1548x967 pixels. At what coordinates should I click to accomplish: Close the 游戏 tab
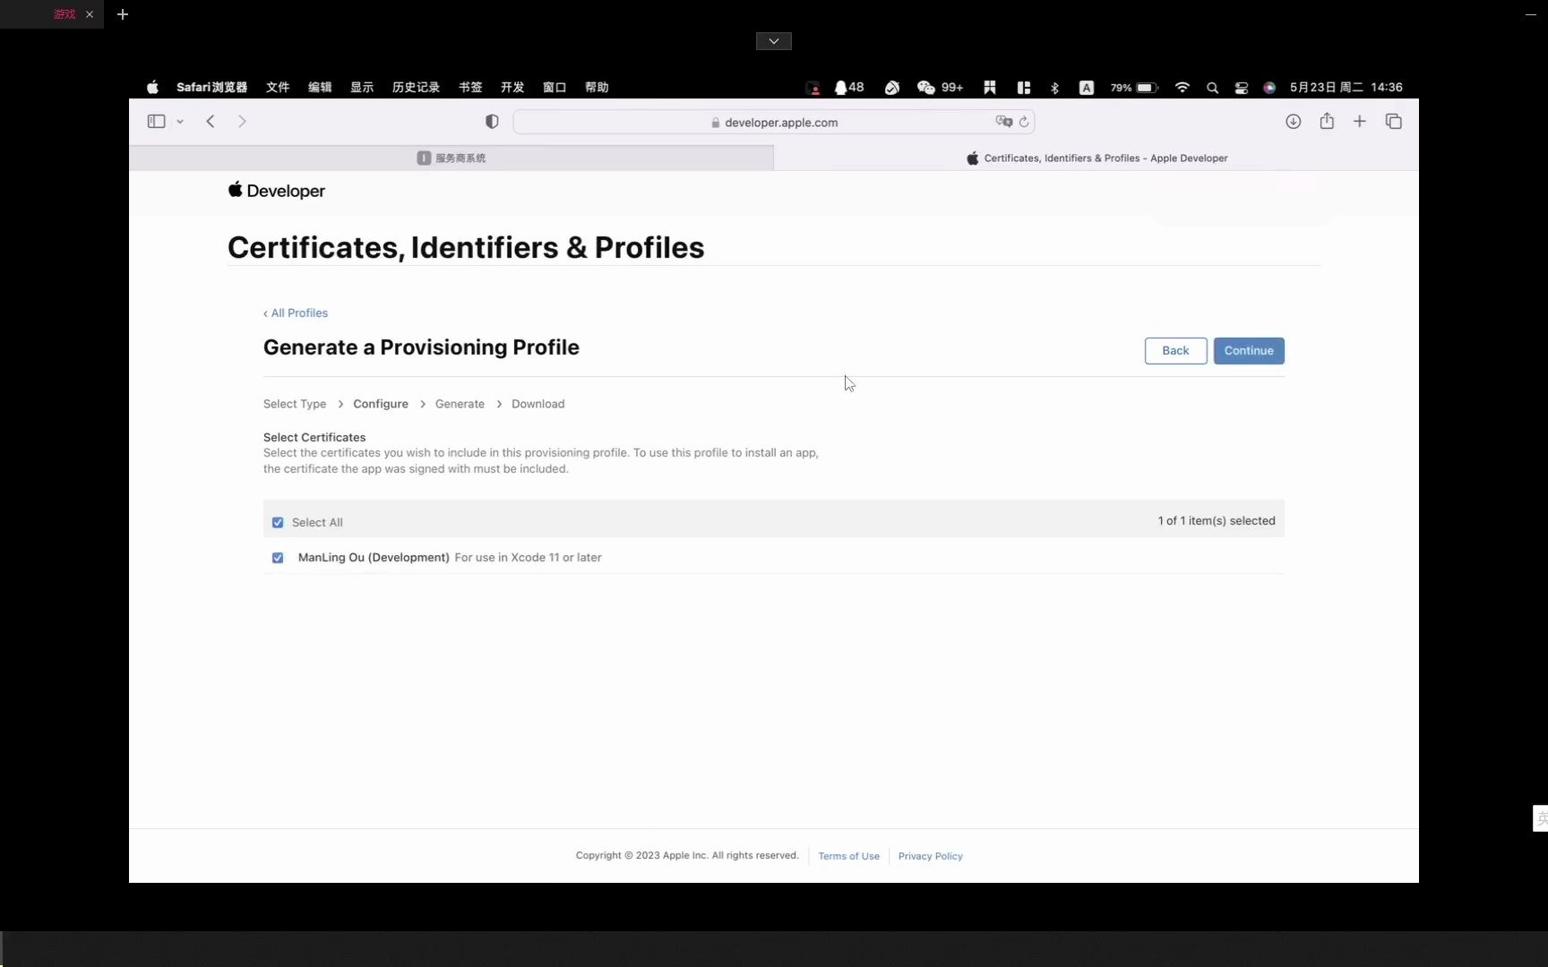[x=90, y=14]
